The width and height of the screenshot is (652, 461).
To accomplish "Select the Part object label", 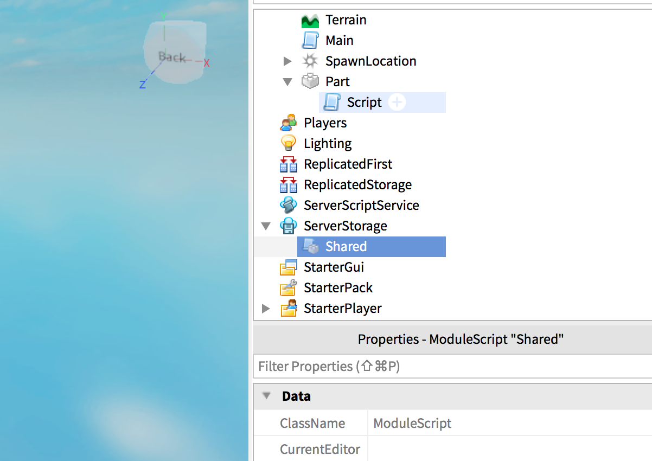I will pos(337,82).
